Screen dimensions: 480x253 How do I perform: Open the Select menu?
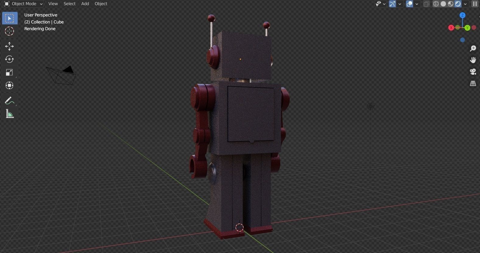tap(69, 4)
